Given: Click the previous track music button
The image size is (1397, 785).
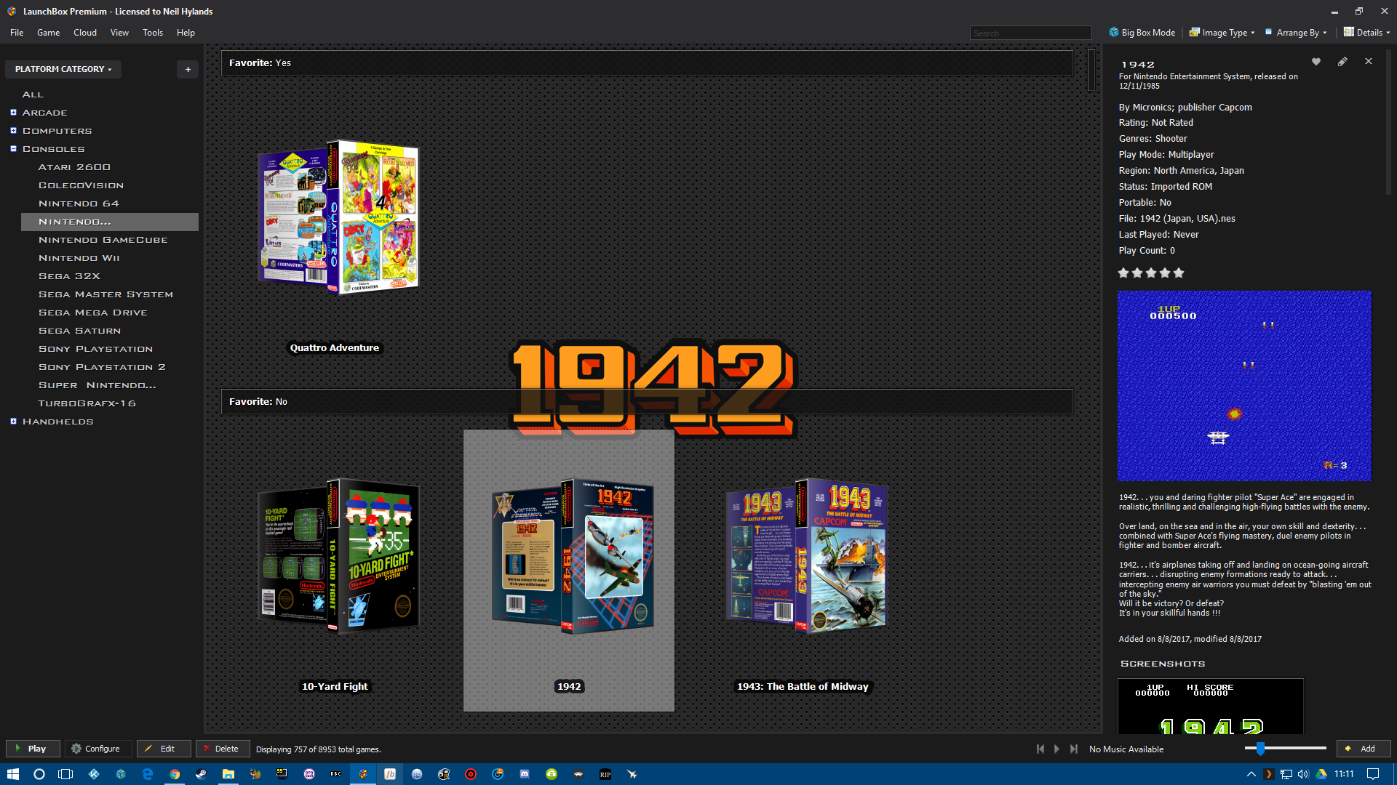Looking at the screenshot, I should click(1040, 749).
